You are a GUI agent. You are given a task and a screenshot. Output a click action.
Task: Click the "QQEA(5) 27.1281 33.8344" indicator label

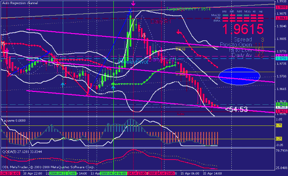[x=22, y=152]
